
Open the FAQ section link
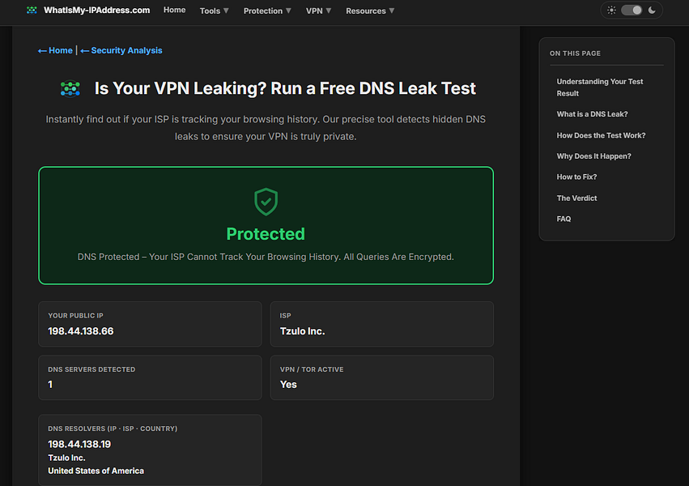[564, 219]
